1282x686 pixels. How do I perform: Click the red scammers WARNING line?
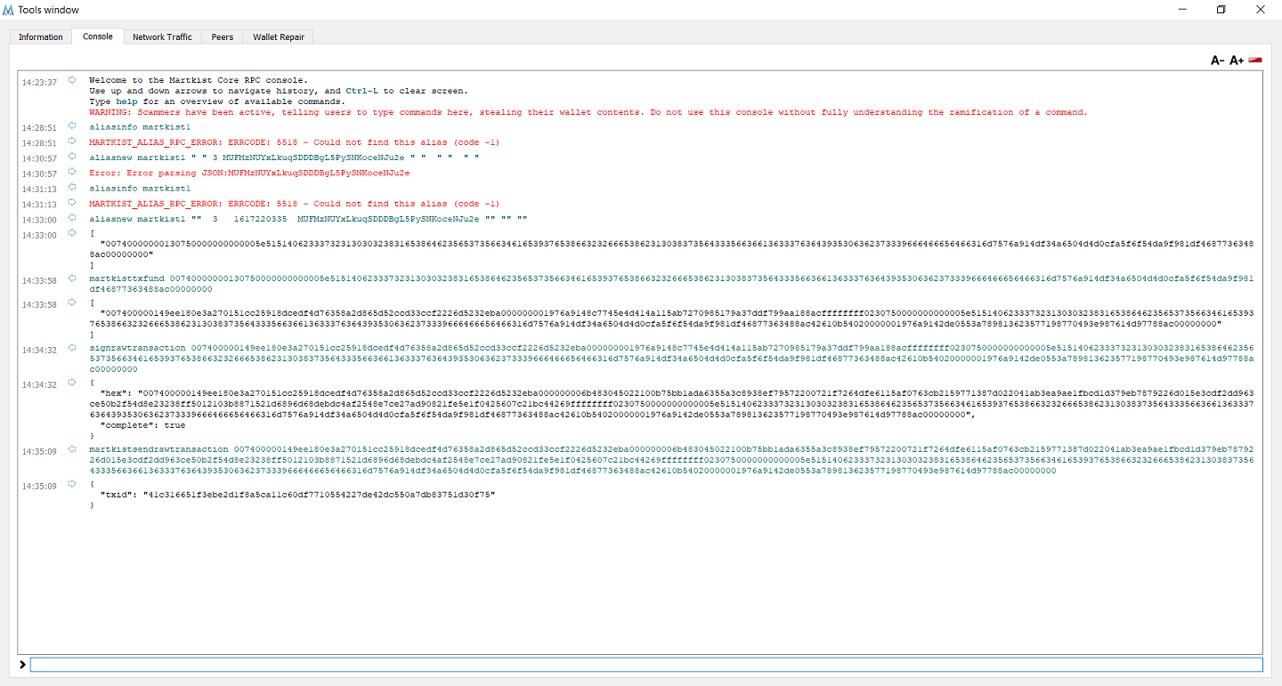[x=588, y=112]
